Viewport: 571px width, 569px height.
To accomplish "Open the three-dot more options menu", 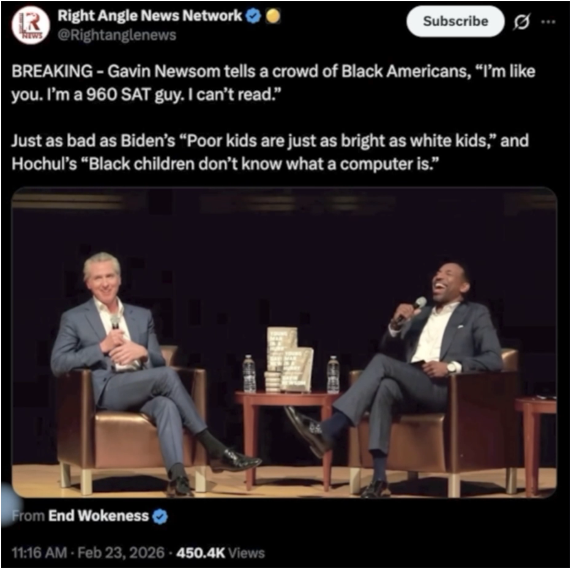I will 548,22.
